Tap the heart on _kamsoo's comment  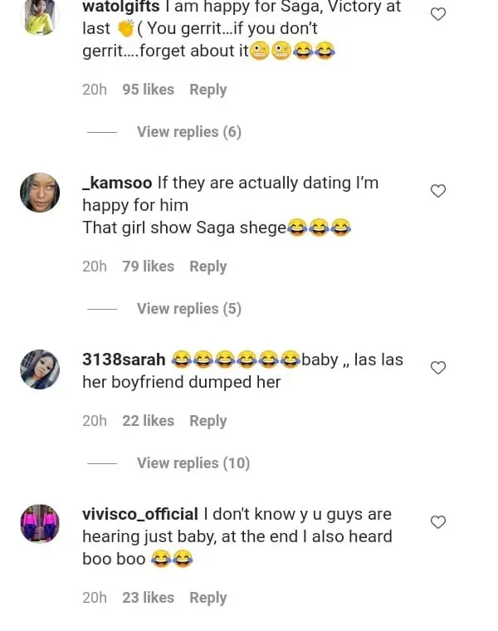438,191
